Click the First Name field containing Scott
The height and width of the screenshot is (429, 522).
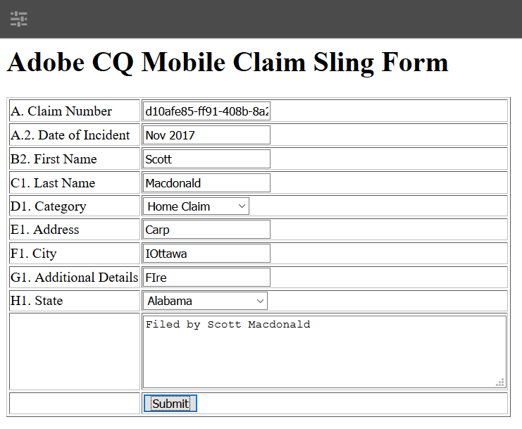click(206, 159)
